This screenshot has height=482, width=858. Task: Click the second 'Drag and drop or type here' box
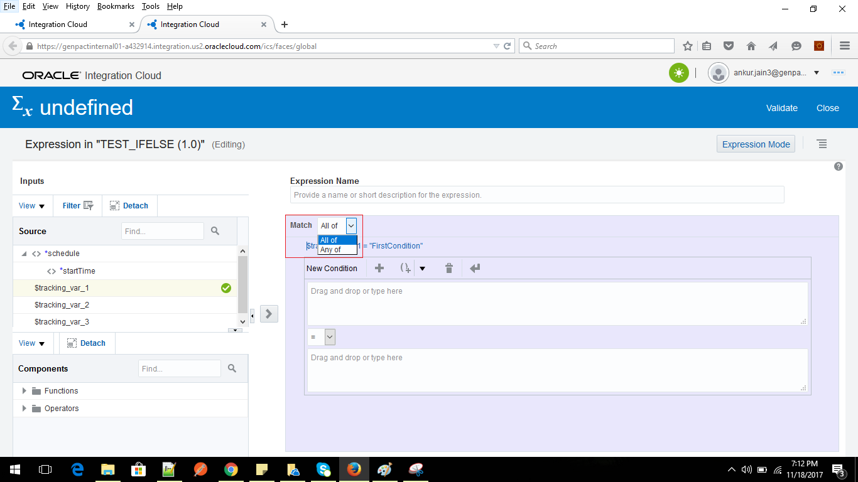pyautogui.click(x=557, y=370)
